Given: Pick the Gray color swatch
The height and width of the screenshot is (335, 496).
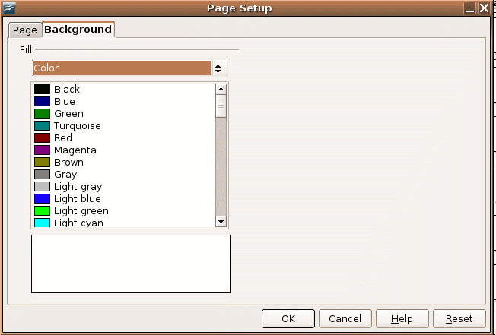Looking at the screenshot, I should click(42, 174).
